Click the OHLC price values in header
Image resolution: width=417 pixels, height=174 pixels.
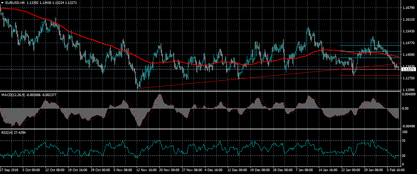tap(52, 2)
